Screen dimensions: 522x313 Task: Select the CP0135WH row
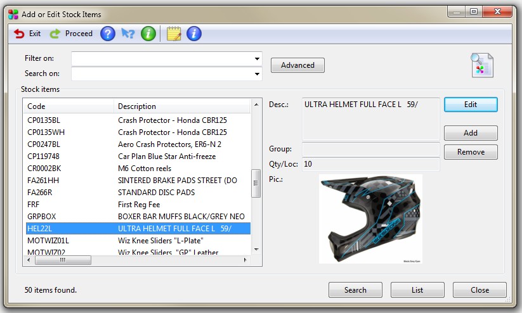click(x=138, y=132)
